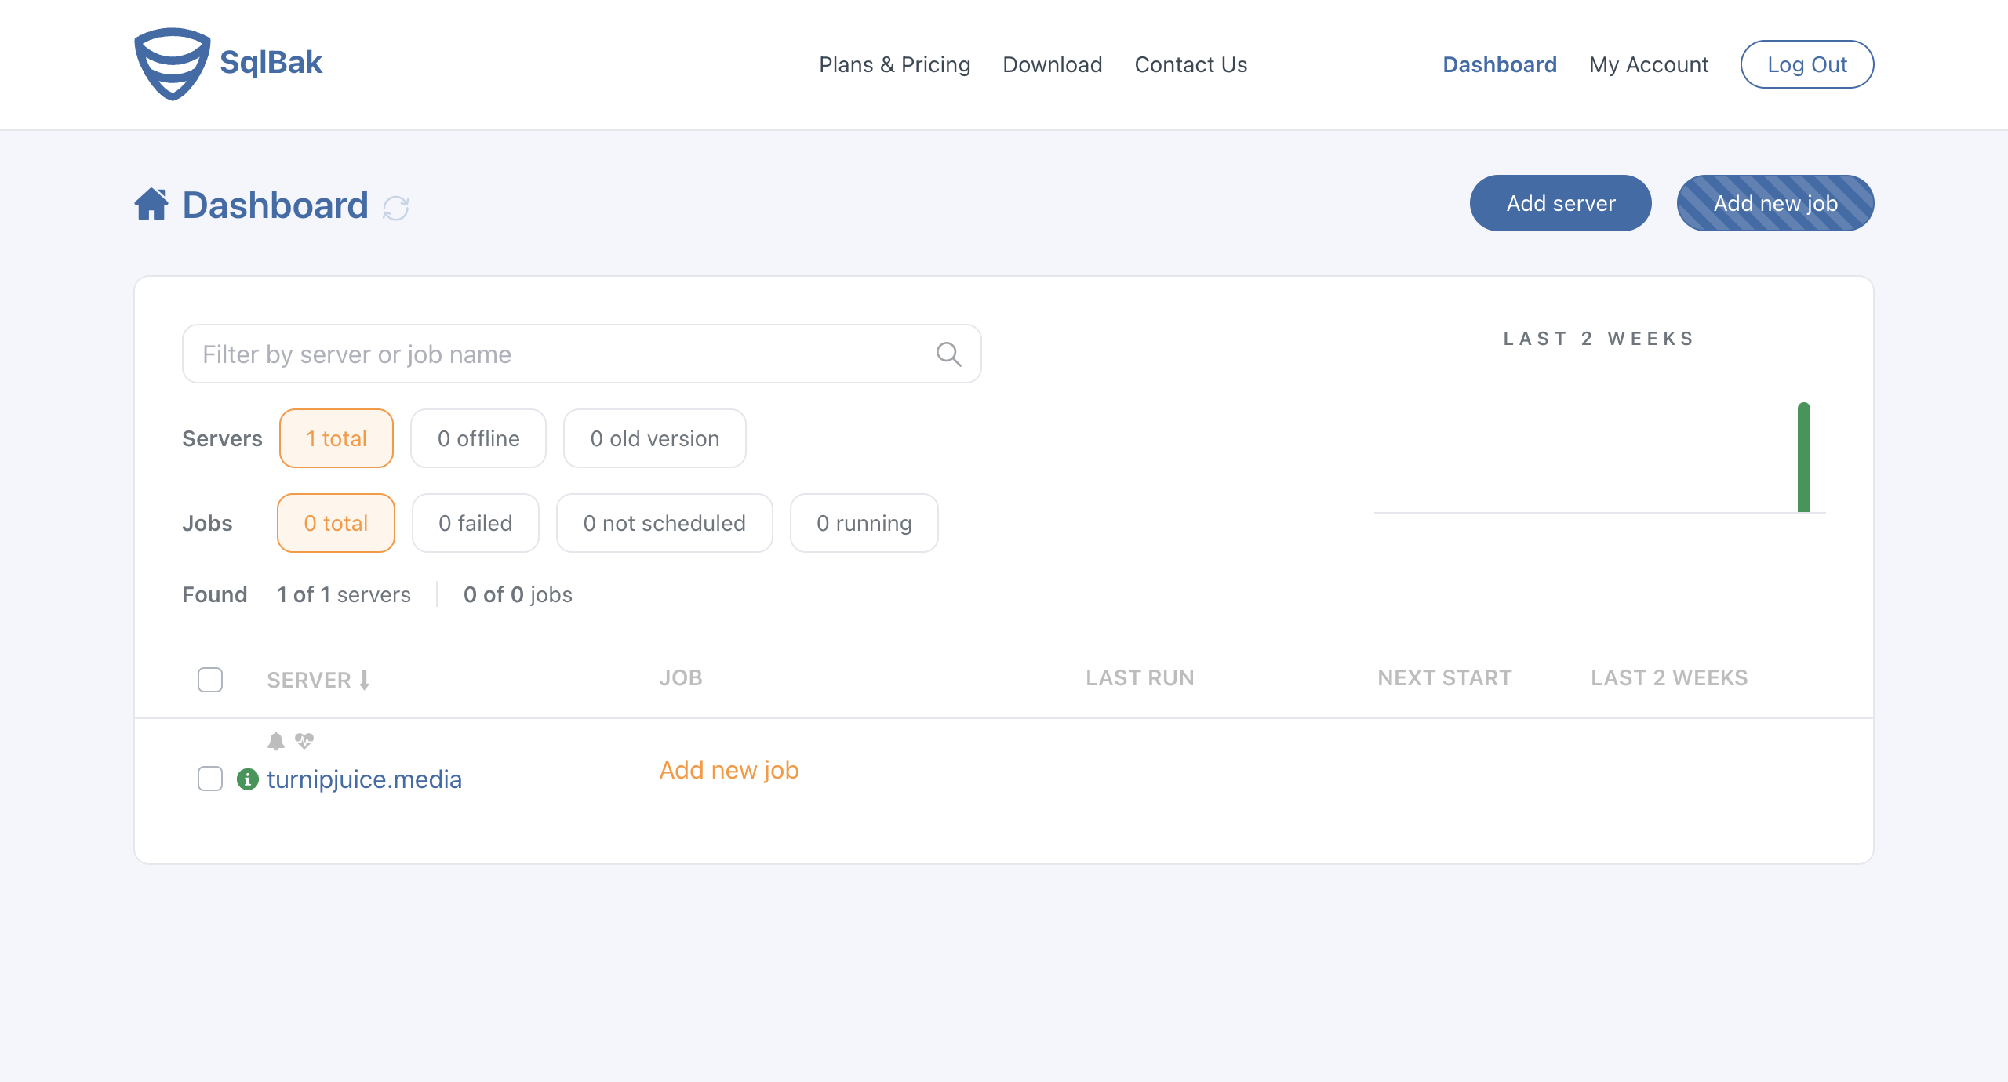Click the info icon next to turnipjuce.media
Screen dimensions: 2008x1082
246,779
